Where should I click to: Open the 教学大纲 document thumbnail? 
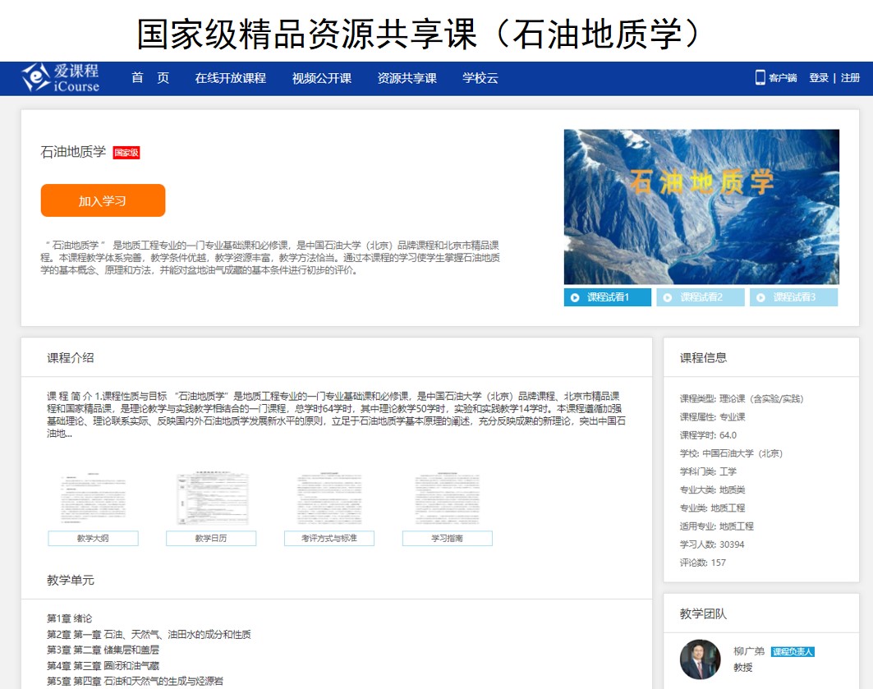click(x=93, y=500)
